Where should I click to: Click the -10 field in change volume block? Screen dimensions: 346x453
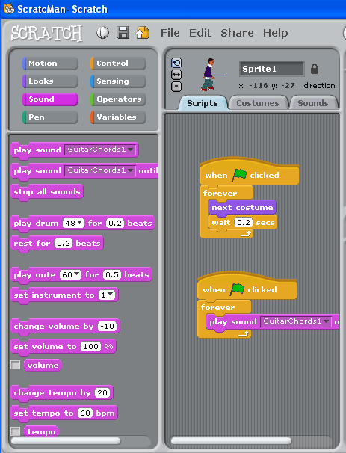108,326
